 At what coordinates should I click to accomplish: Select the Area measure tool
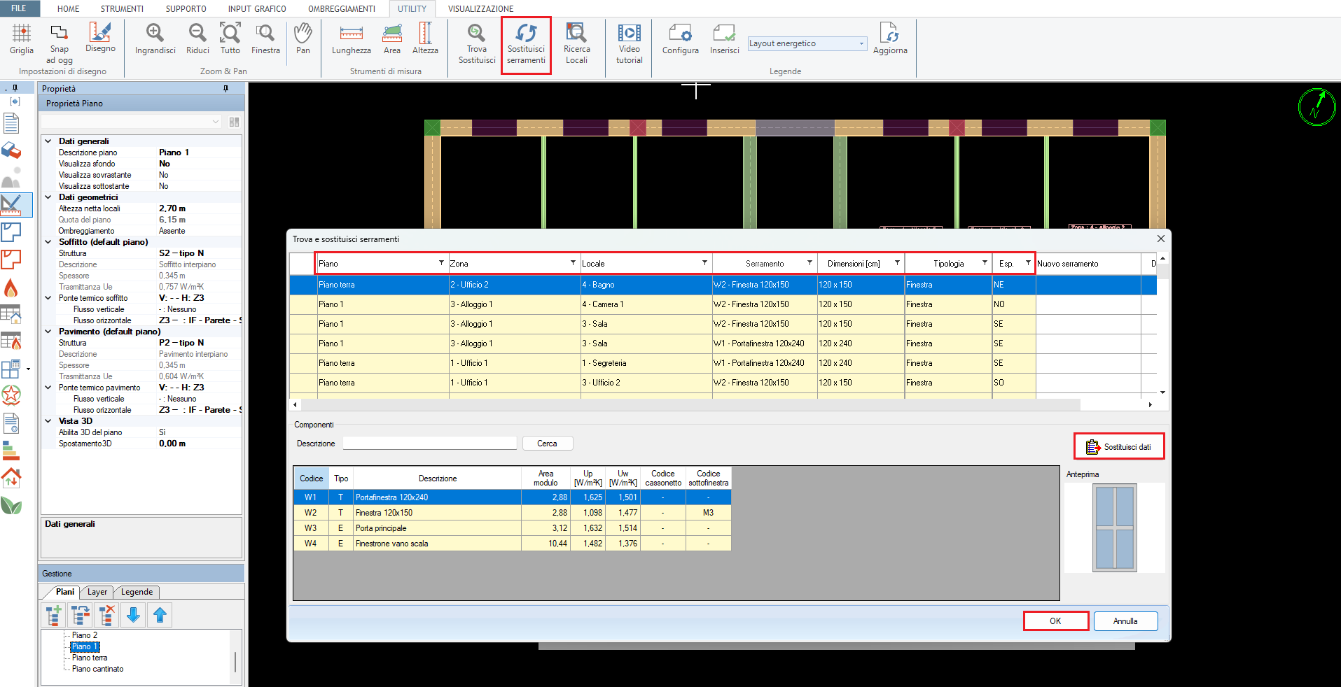pos(392,39)
